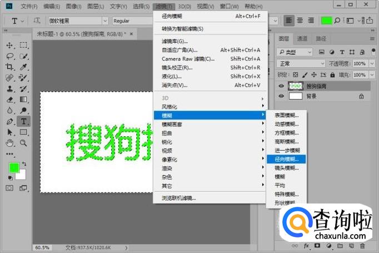This screenshot has height=253, width=379.
Task: Choose 高斯模糊 in blur submenu
Action: tap(286, 141)
